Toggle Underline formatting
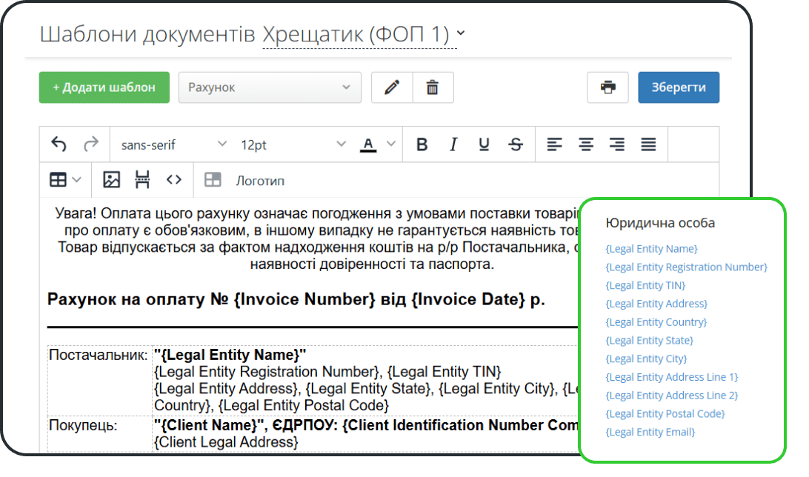Screen dimensions: 809x477 tap(484, 144)
